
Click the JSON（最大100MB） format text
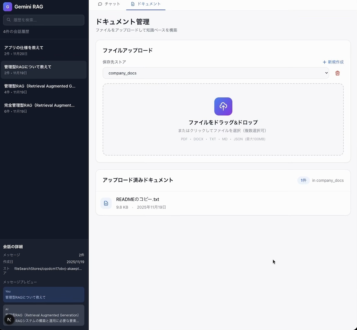[250, 139]
